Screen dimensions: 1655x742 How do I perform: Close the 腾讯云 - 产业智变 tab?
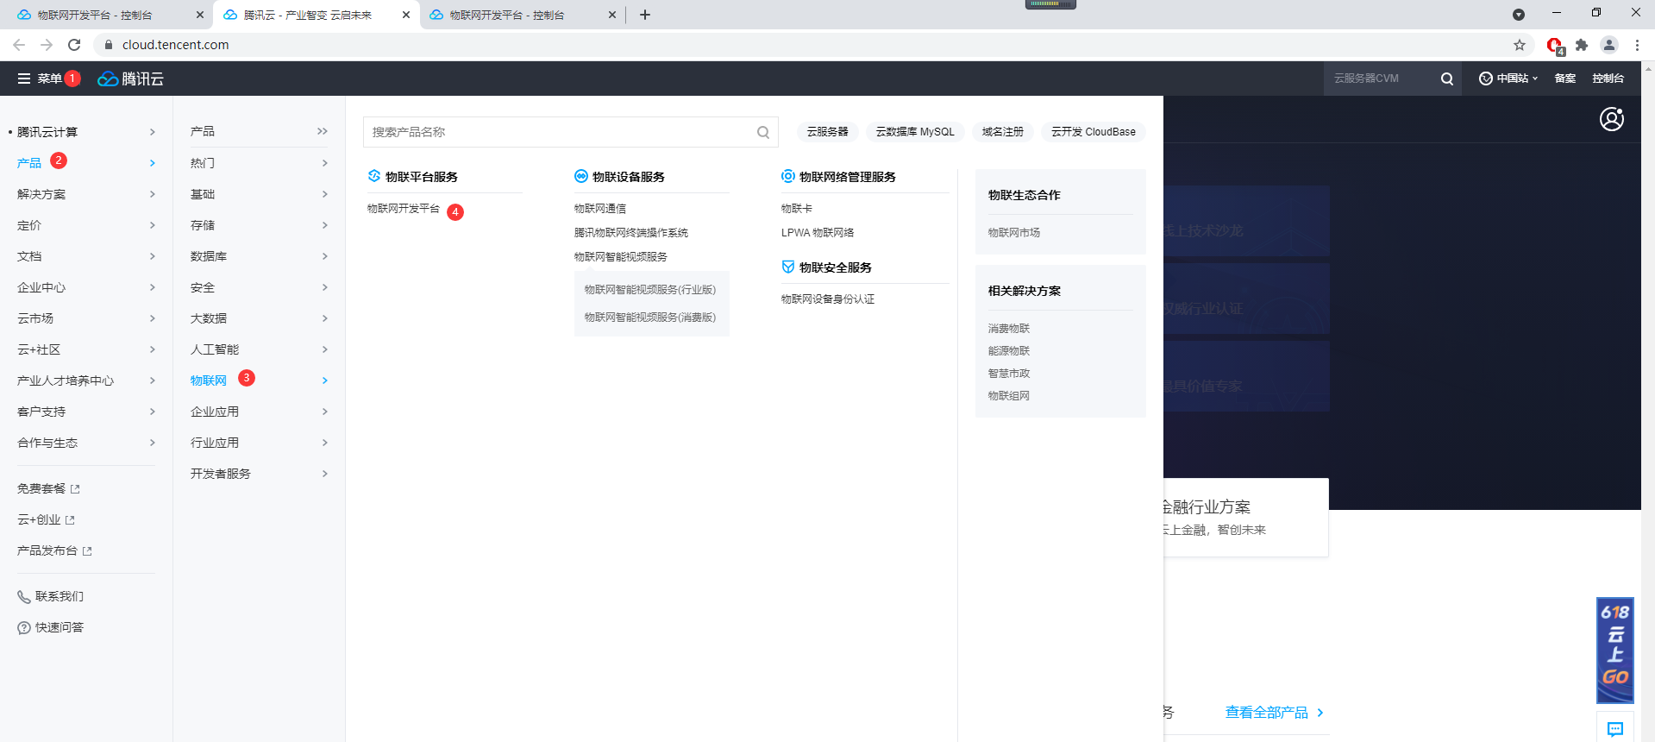point(406,15)
